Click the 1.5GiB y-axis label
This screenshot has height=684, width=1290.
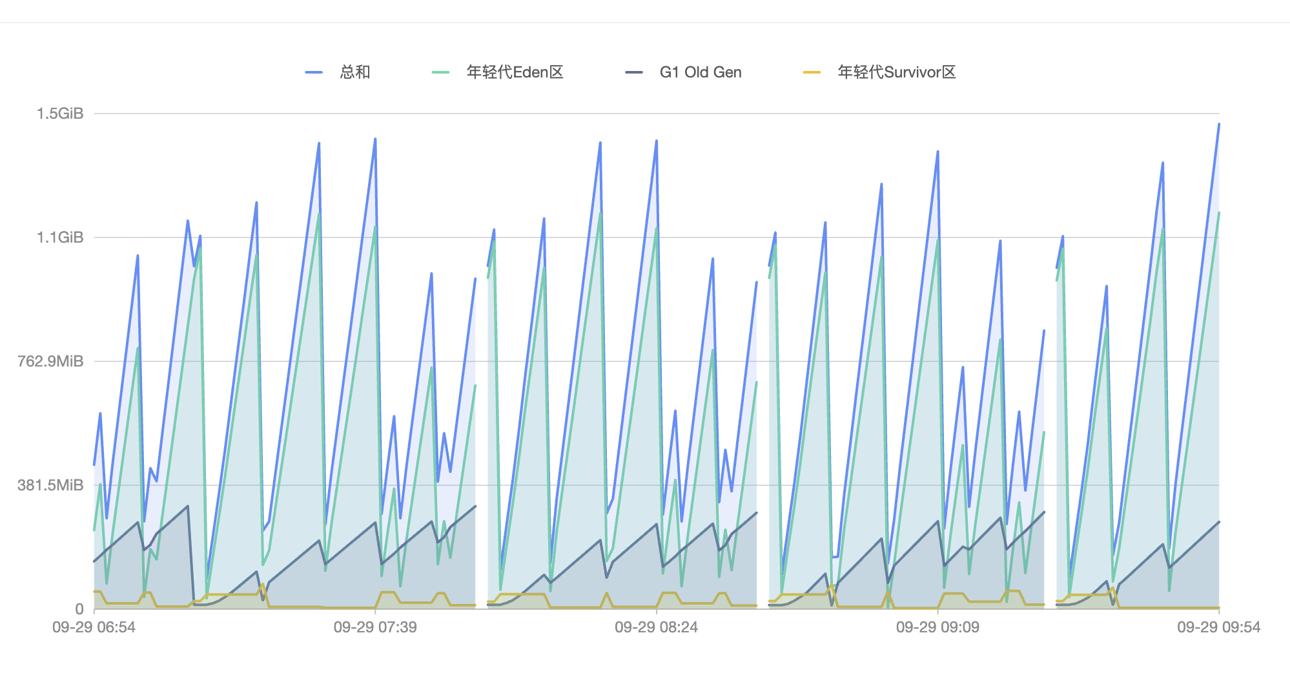tap(60, 114)
